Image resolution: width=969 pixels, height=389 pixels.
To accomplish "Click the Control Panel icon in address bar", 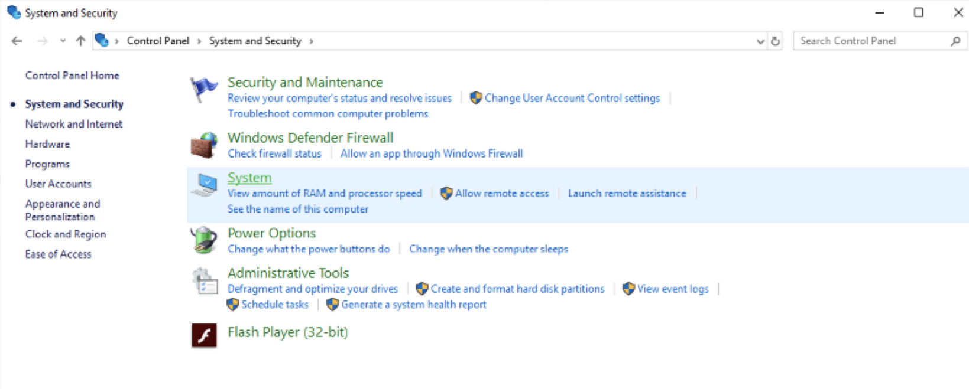I will click(102, 40).
